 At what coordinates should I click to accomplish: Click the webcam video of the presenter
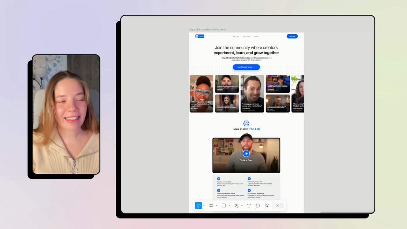pyautogui.click(x=66, y=114)
